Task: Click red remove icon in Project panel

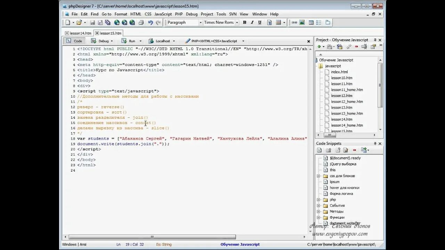Action: [x=356, y=47]
